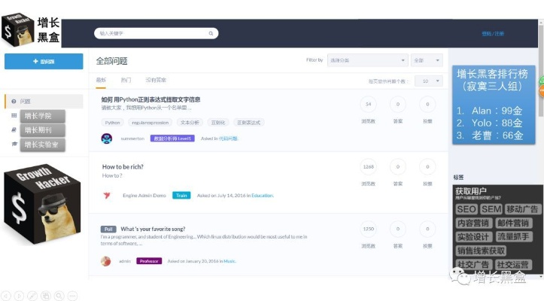Click the search magnifier icon in search bar

(x=211, y=33)
